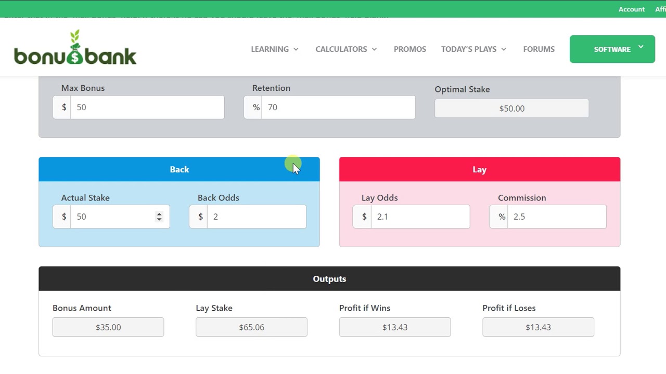The height and width of the screenshot is (374, 666).
Task: Click the Actual Stake dollar sign prefix
Action: pos(62,217)
